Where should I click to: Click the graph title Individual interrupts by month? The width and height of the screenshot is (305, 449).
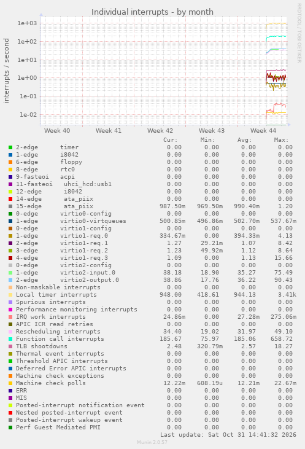152,12
